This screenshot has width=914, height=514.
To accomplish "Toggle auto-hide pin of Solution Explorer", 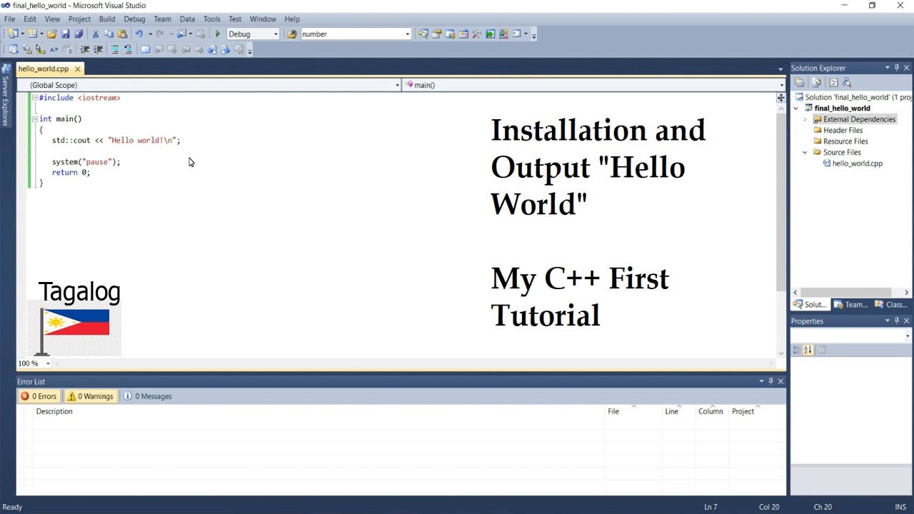I will [897, 68].
